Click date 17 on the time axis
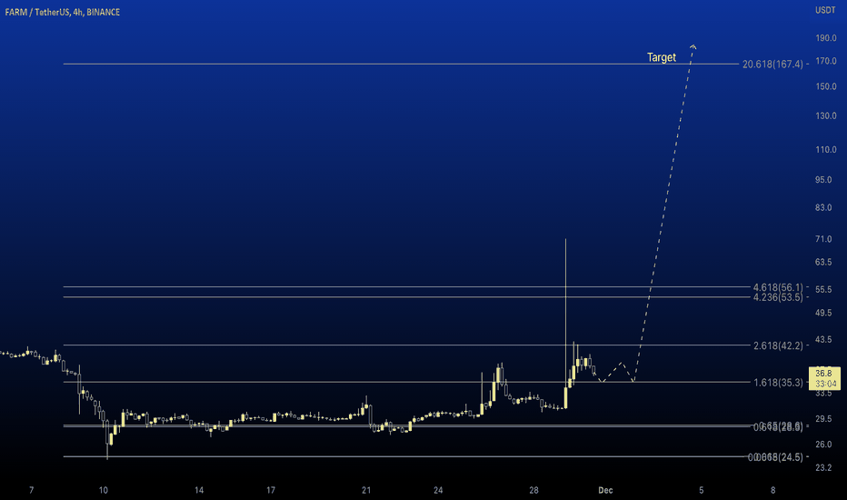847x500 pixels. click(x=271, y=490)
